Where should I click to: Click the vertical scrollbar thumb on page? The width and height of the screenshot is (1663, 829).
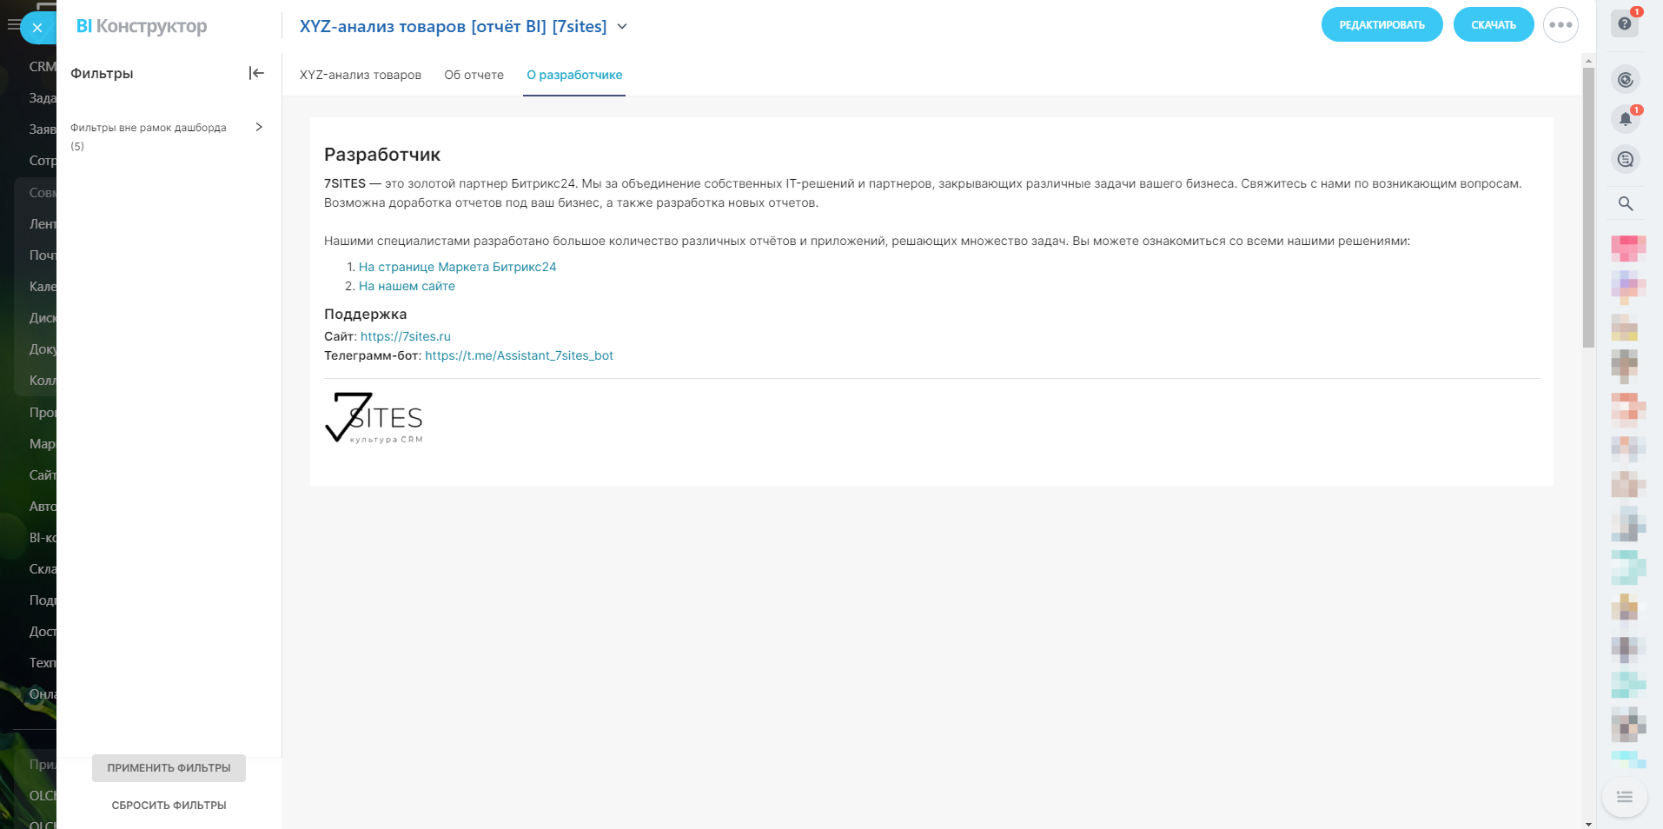1588,209
